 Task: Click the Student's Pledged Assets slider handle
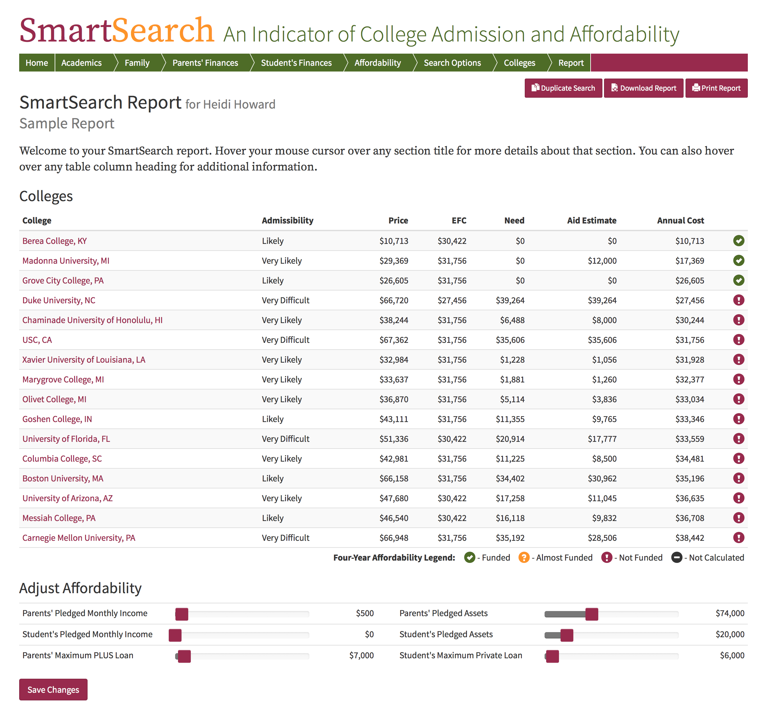click(x=567, y=635)
